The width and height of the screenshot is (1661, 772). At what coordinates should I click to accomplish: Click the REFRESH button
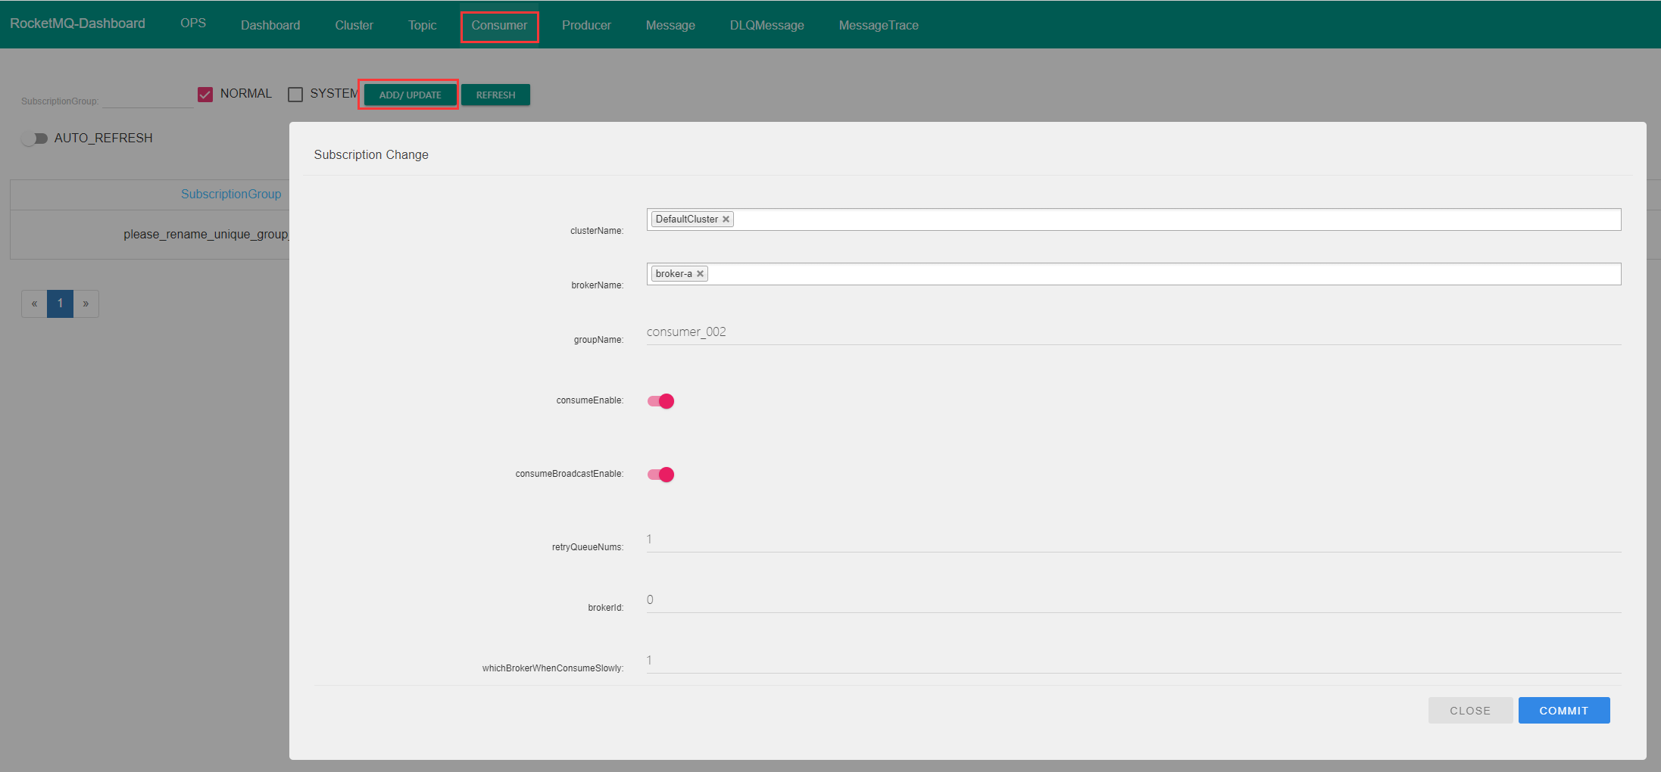click(495, 95)
